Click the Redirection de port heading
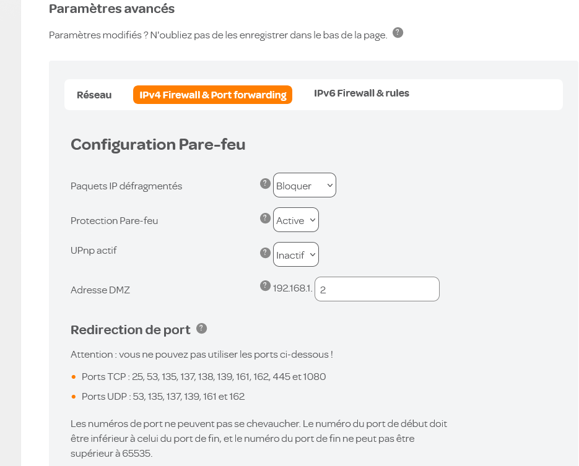Screen dimensions: 579x466 coord(131,330)
